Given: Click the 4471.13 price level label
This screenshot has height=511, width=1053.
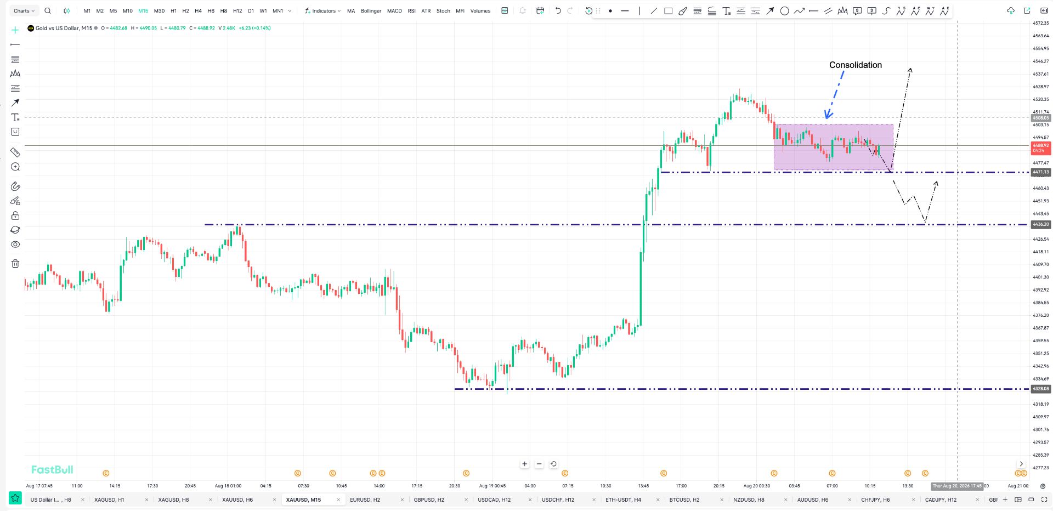Looking at the screenshot, I should click(x=1040, y=172).
